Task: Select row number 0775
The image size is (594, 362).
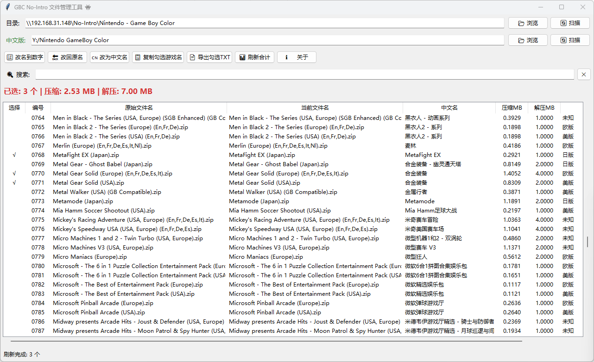Action: click(38, 220)
